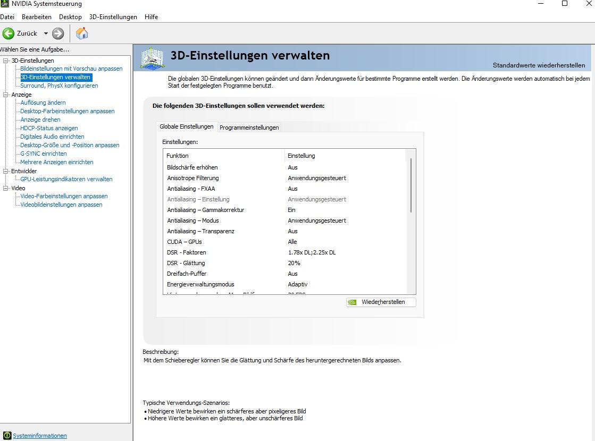Image resolution: width=595 pixels, height=441 pixels.
Task: Open the 3D-Einstellungen menu
Action: (x=113, y=16)
